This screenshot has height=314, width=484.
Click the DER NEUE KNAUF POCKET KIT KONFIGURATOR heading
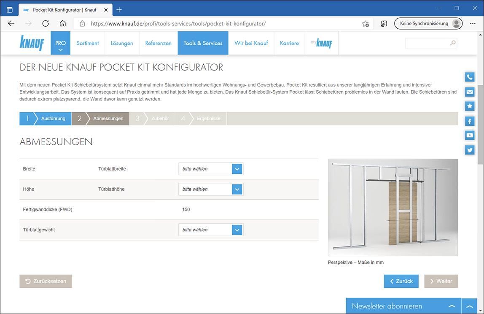[x=121, y=67]
